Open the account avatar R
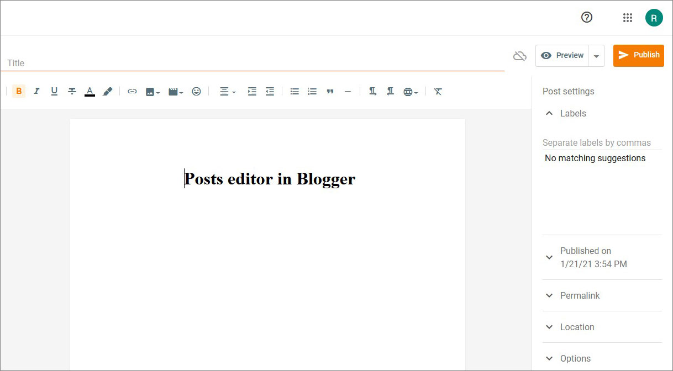The image size is (673, 371). 654,18
